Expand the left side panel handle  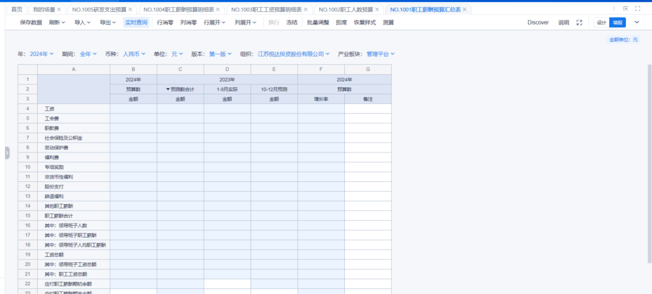(7, 153)
